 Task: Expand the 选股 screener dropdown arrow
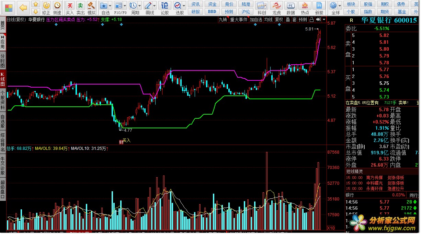(x=184, y=6)
